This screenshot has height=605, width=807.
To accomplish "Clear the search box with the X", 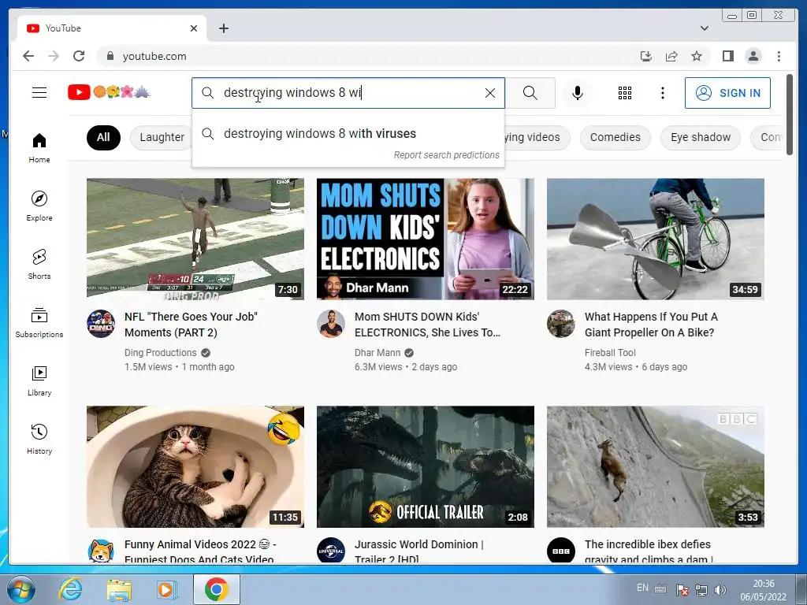I will 490,93.
